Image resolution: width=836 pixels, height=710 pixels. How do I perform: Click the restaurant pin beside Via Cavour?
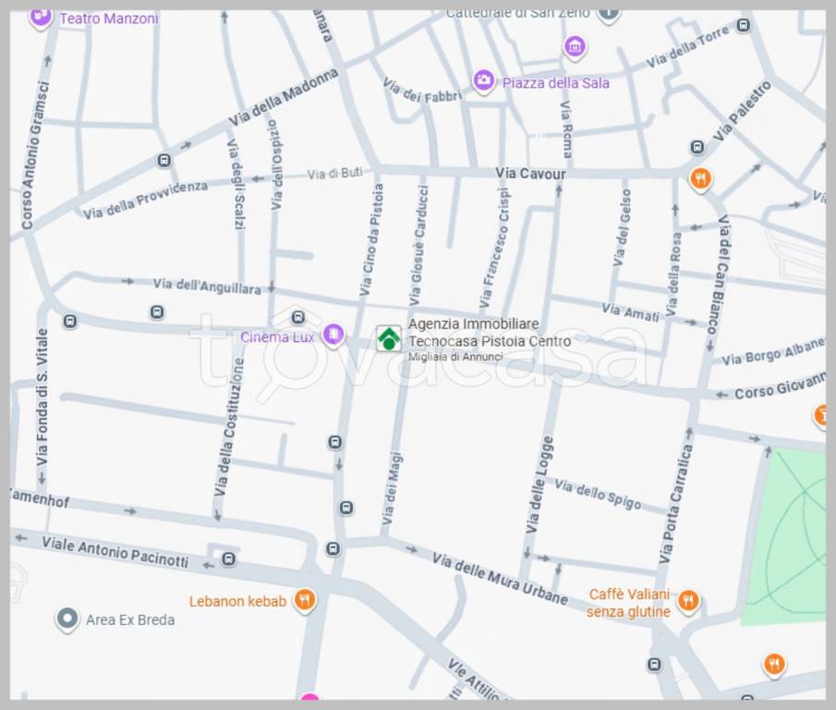pyautogui.click(x=700, y=177)
